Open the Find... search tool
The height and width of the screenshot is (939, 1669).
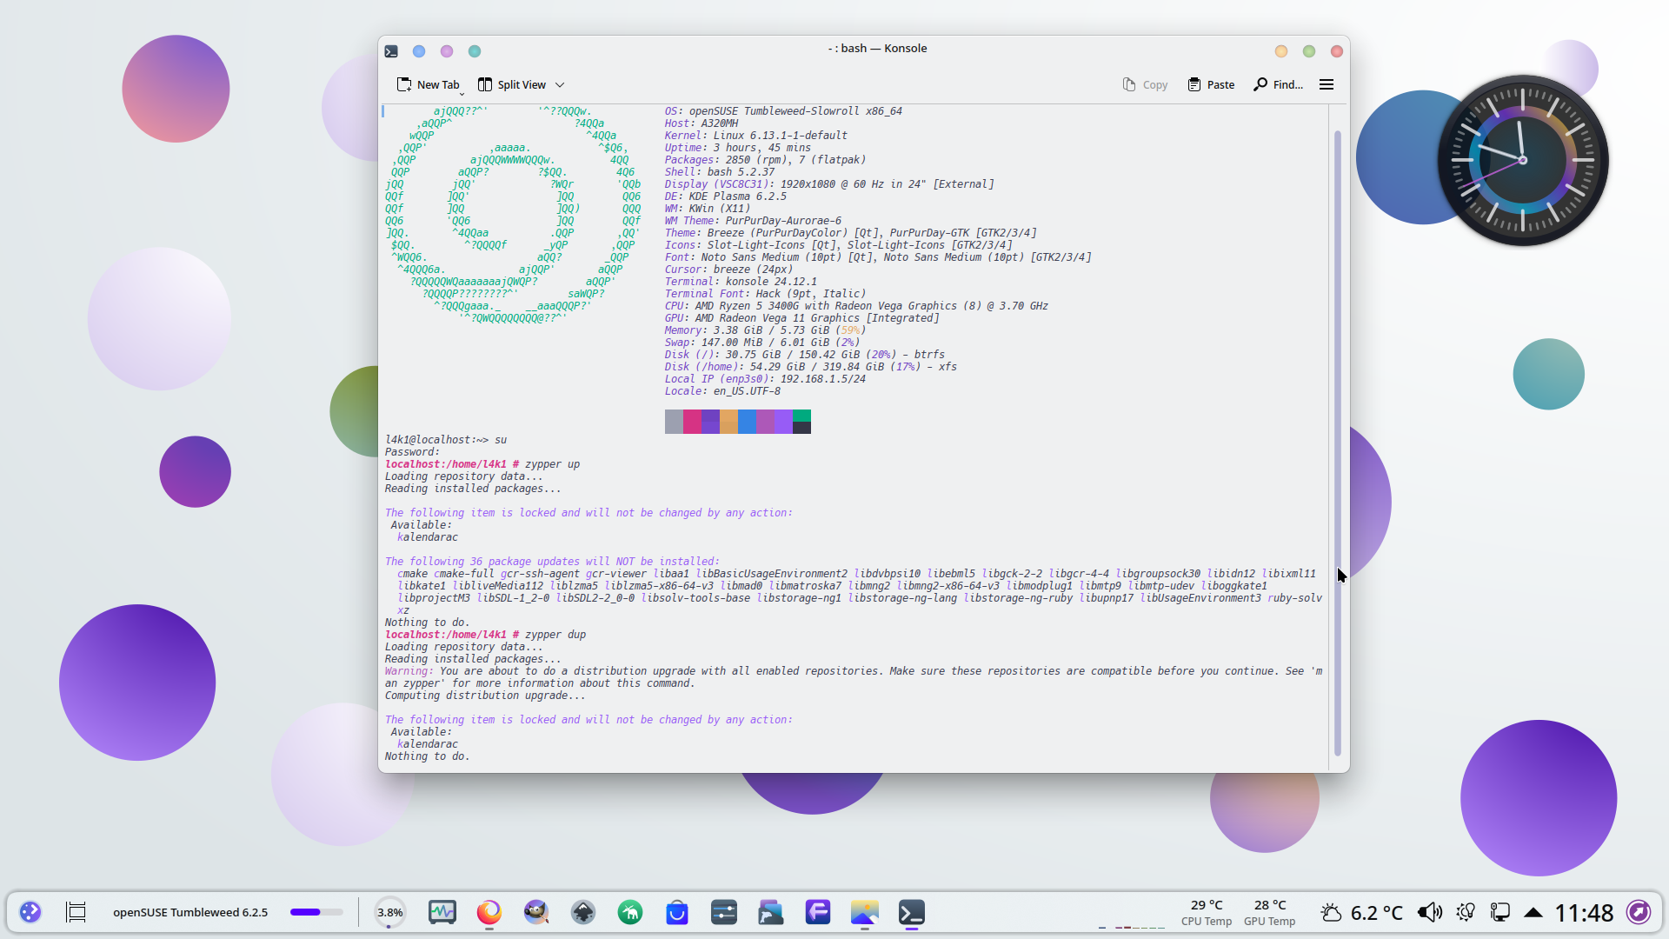coord(1278,84)
